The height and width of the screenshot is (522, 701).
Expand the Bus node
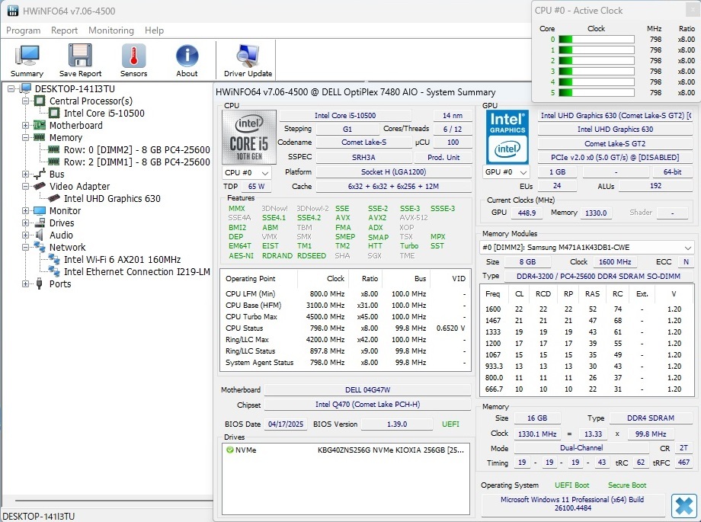click(x=25, y=174)
